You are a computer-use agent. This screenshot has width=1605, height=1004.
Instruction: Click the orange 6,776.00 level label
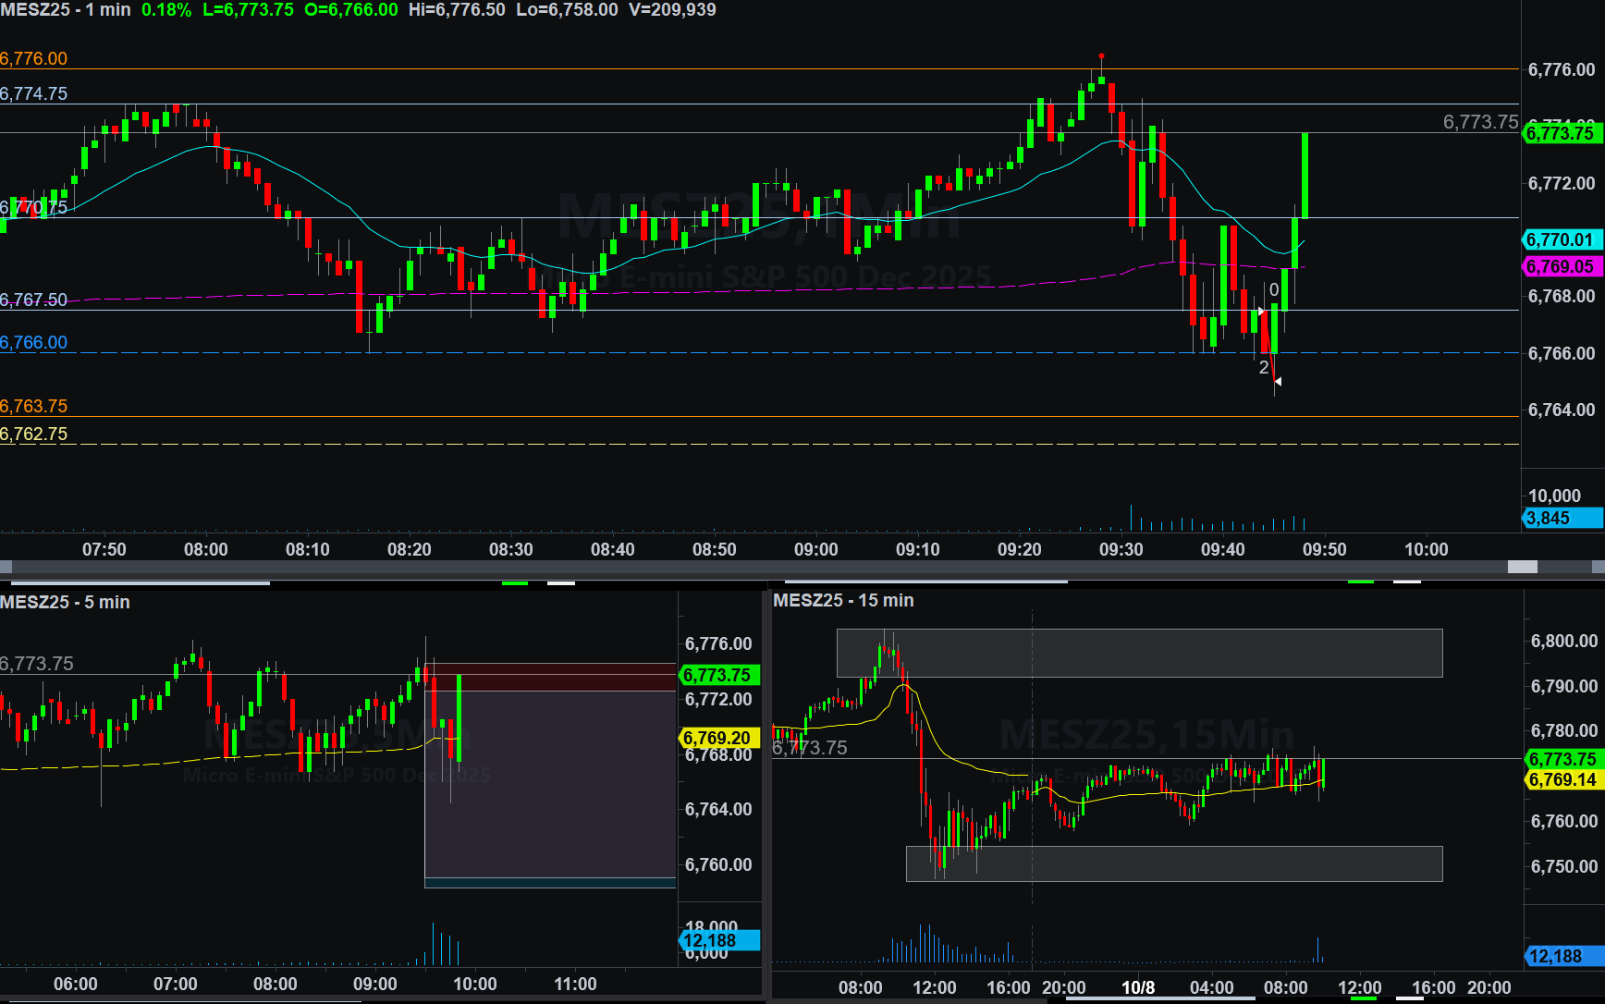pyautogui.click(x=34, y=59)
